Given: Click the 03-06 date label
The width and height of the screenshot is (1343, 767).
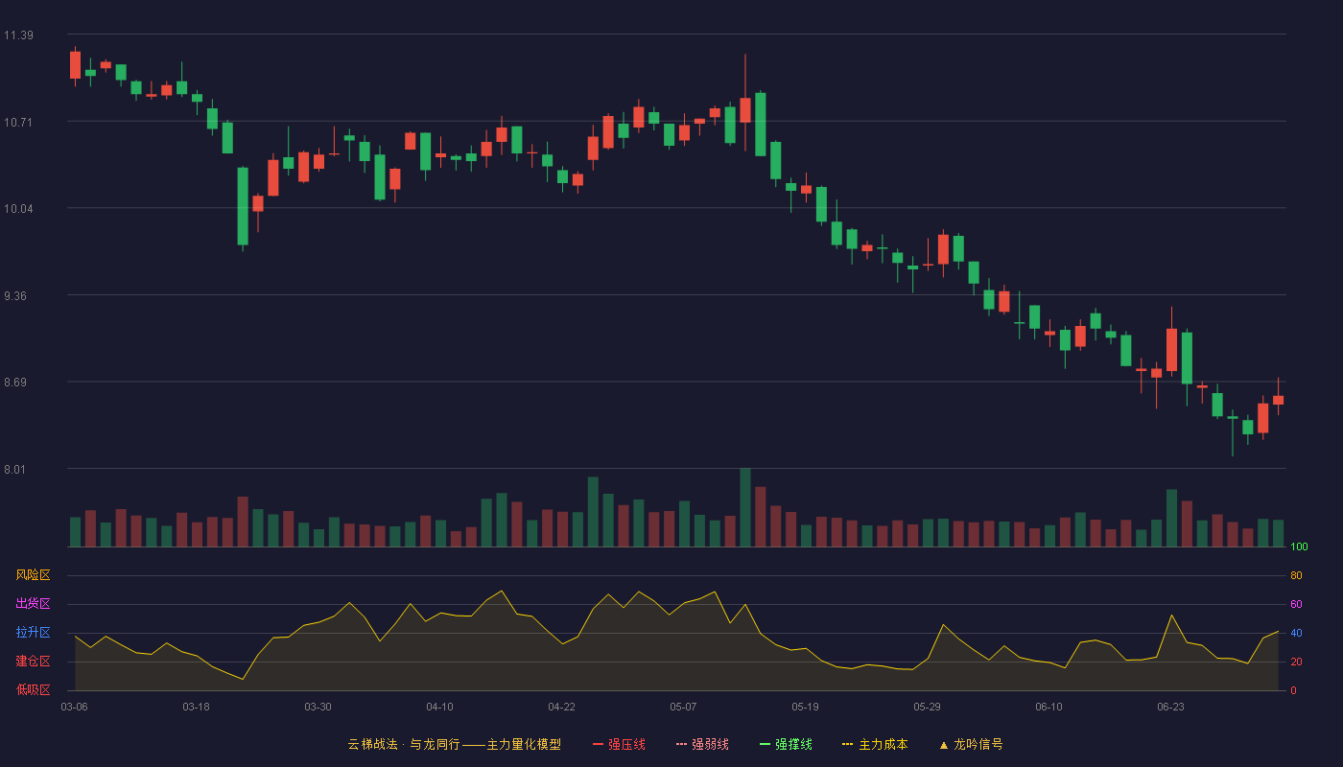Looking at the screenshot, I should point(75,707).
